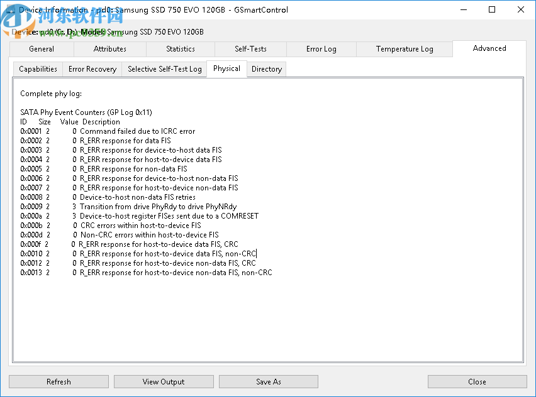Click the Save As button
Viewport: 536px width, 397px height.
pos(269,382)
